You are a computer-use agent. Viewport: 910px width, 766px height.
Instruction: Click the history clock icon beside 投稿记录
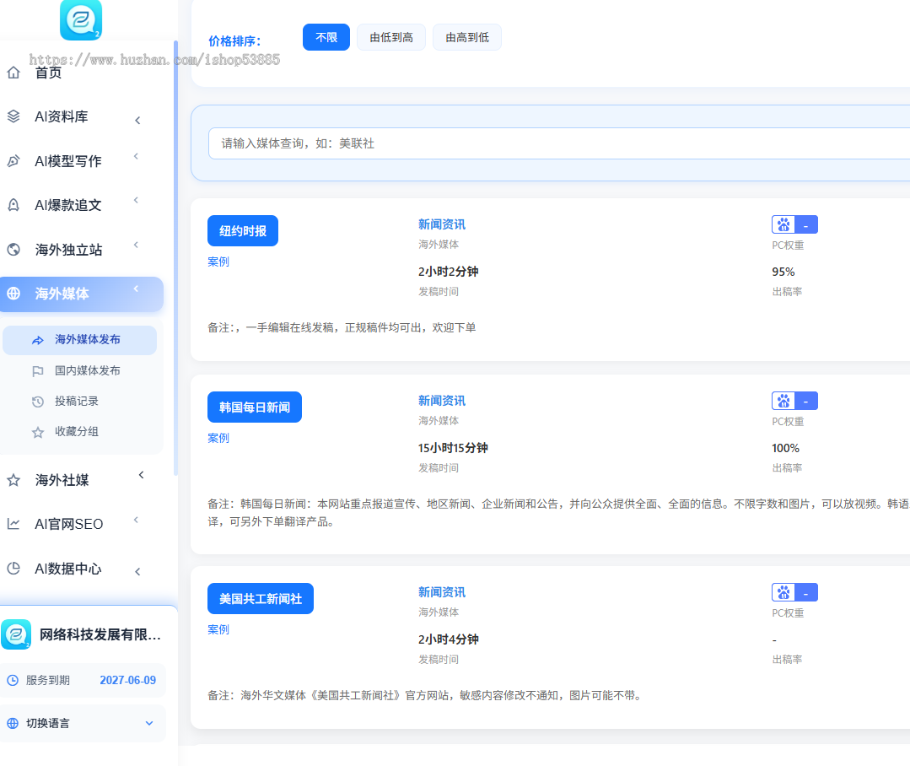38,402
